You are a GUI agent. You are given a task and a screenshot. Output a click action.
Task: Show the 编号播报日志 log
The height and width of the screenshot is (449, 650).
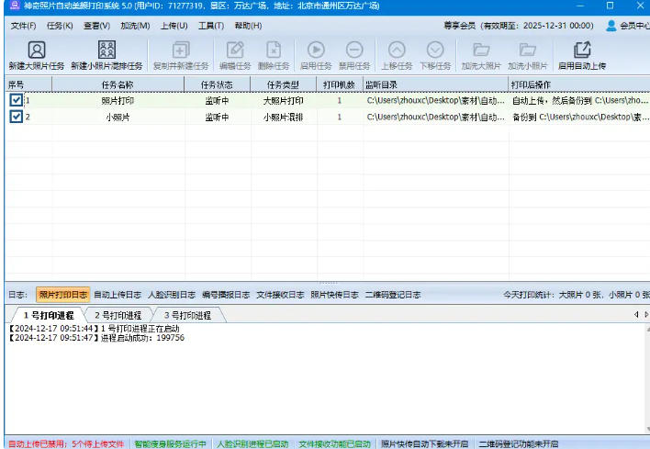(x=226, y=295)
